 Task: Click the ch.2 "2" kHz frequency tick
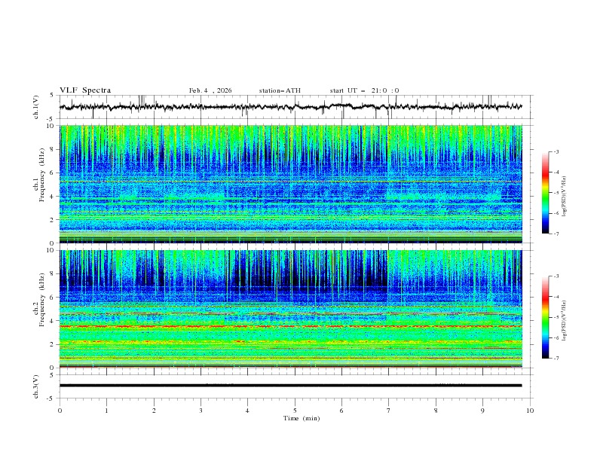[x=53, y=344]
